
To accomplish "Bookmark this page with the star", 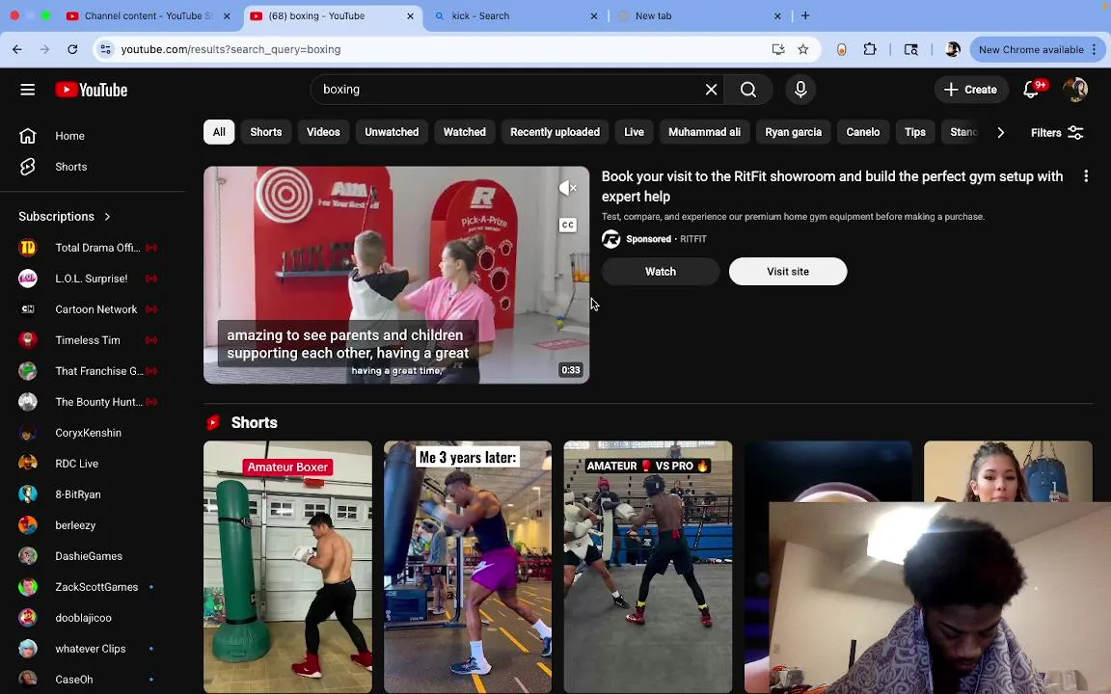I will point(802,49).
